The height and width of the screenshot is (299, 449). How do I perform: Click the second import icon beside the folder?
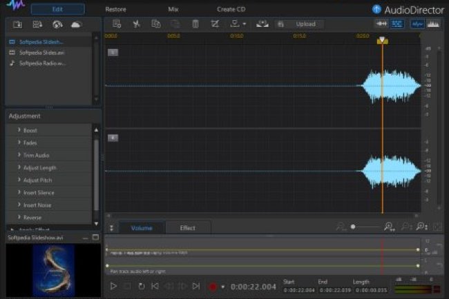37,25
